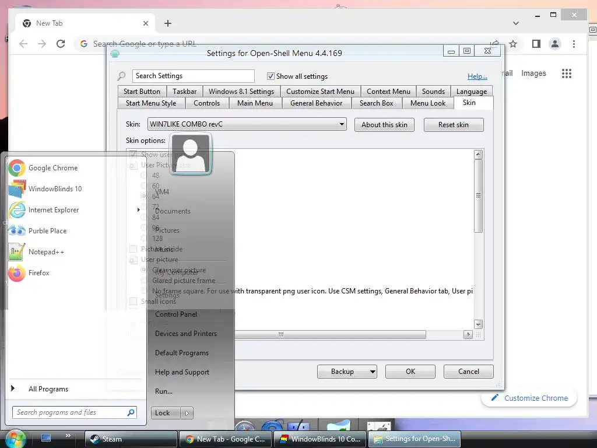Switch to Taskbar tab
Viewport: 597px width, 448px height.
(185, 92)
